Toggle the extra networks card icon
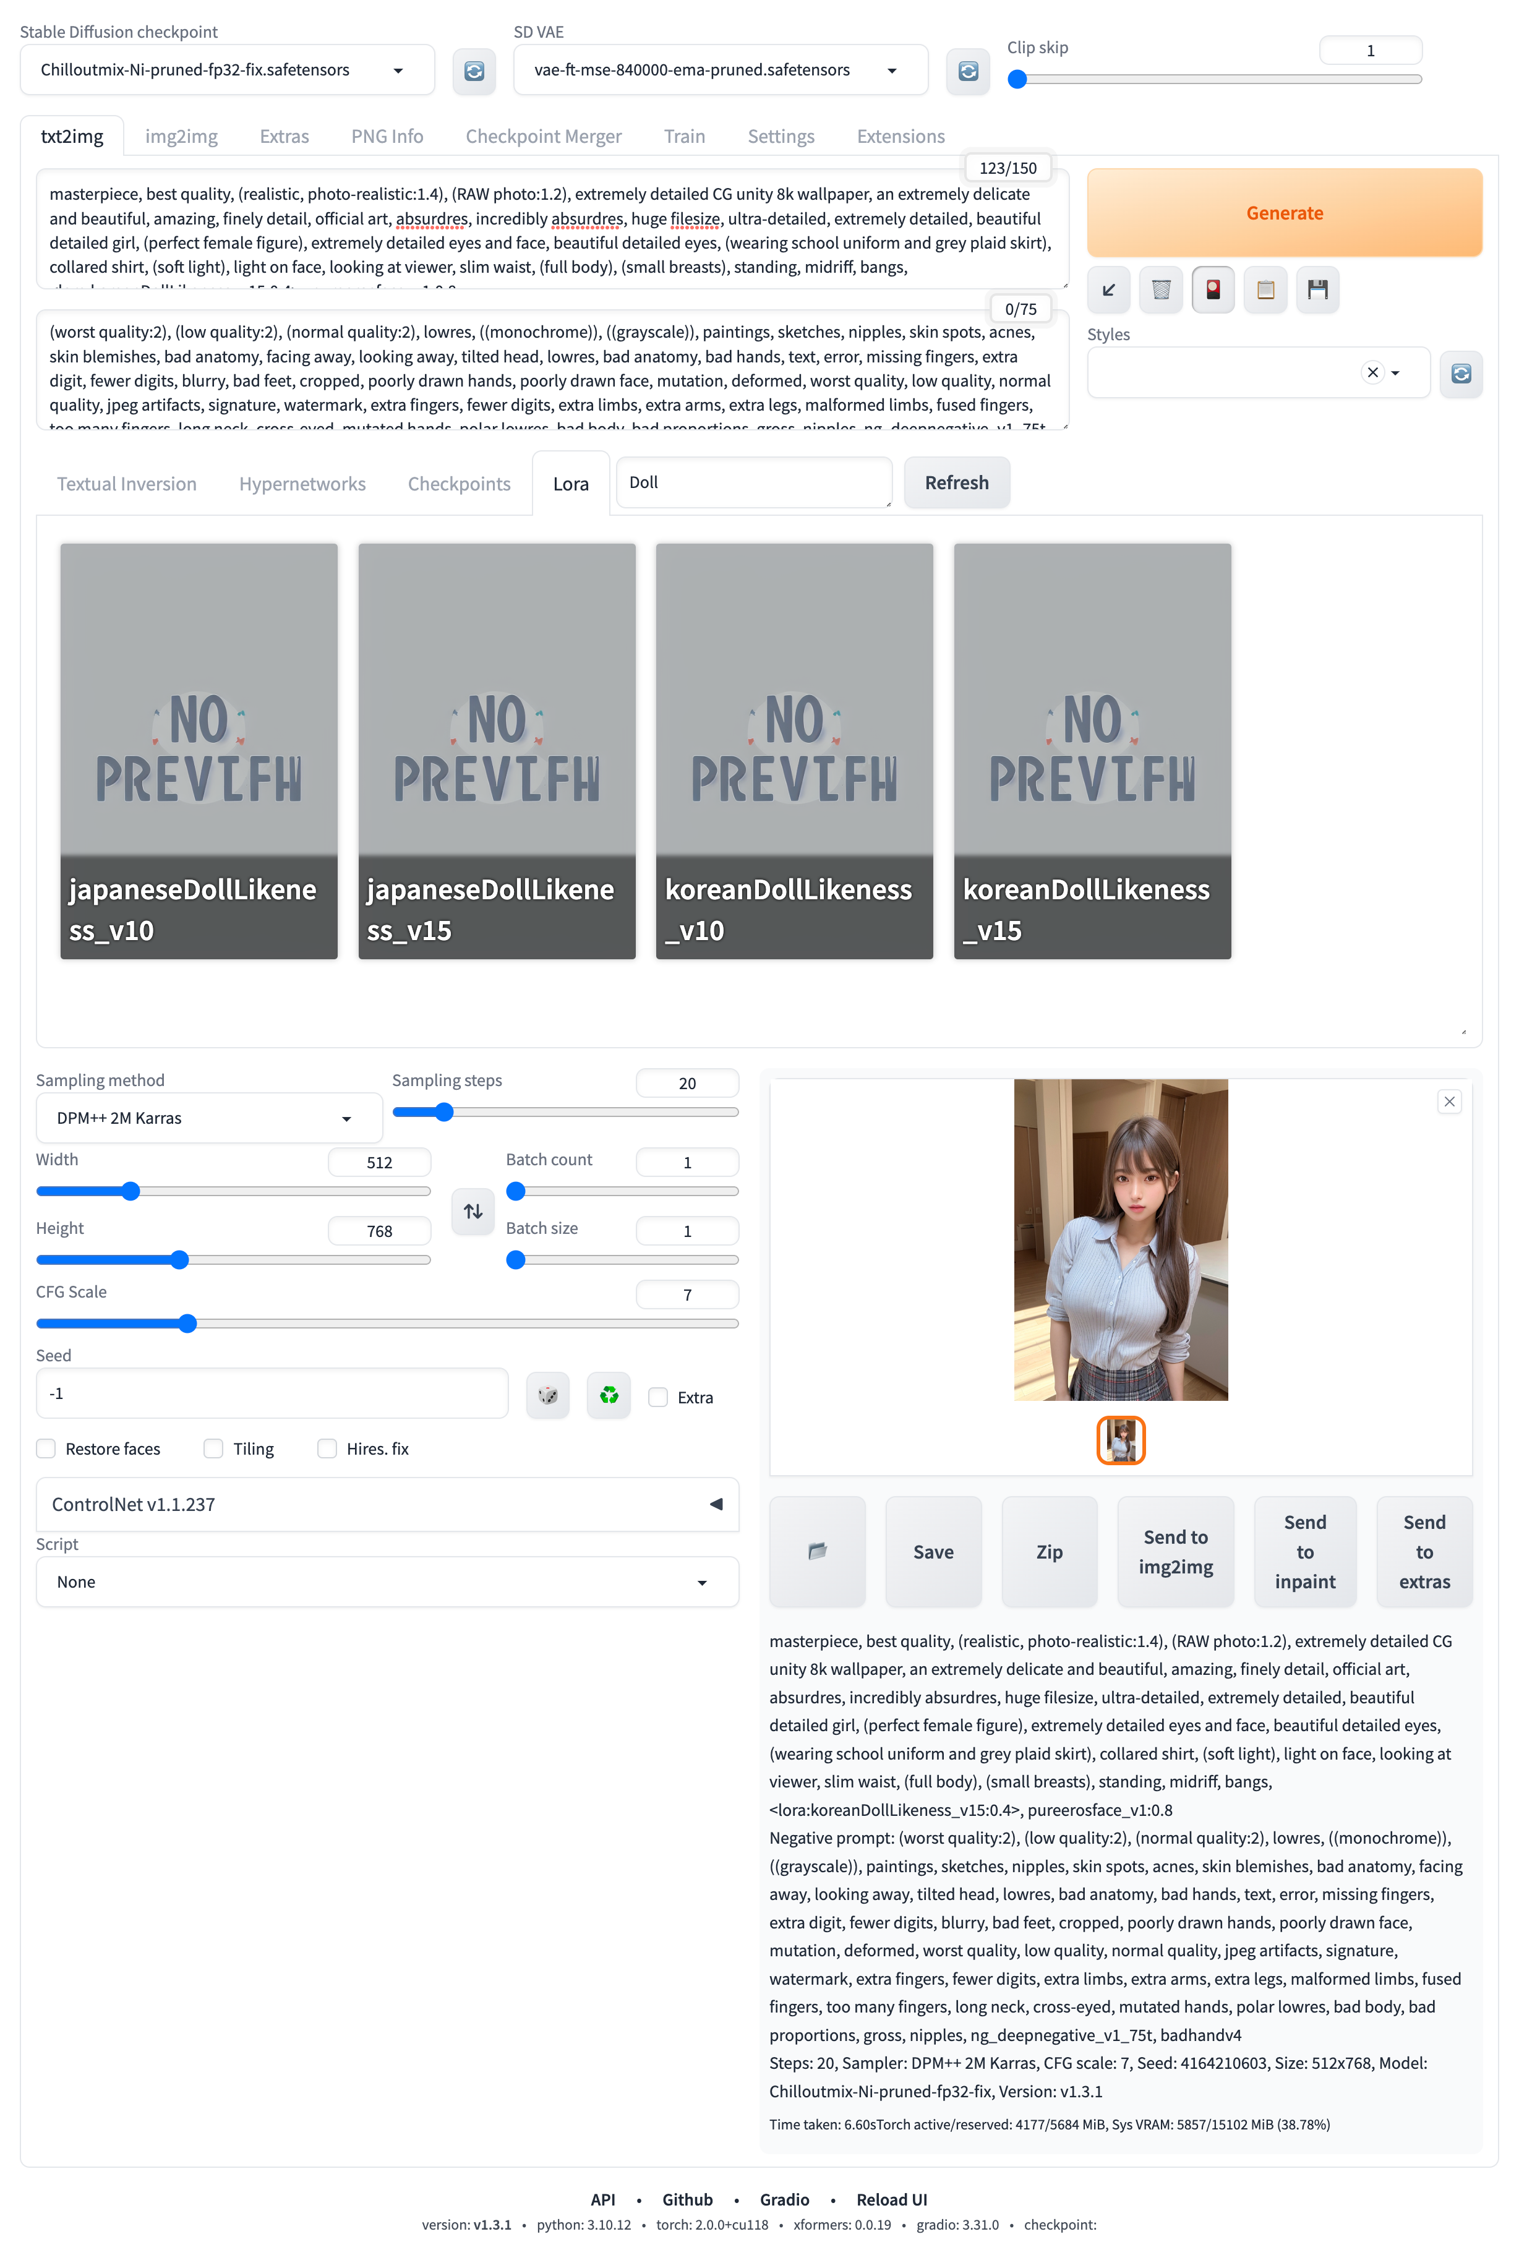Screen dimensions: 1519x2255 (x=1213, y=289)
